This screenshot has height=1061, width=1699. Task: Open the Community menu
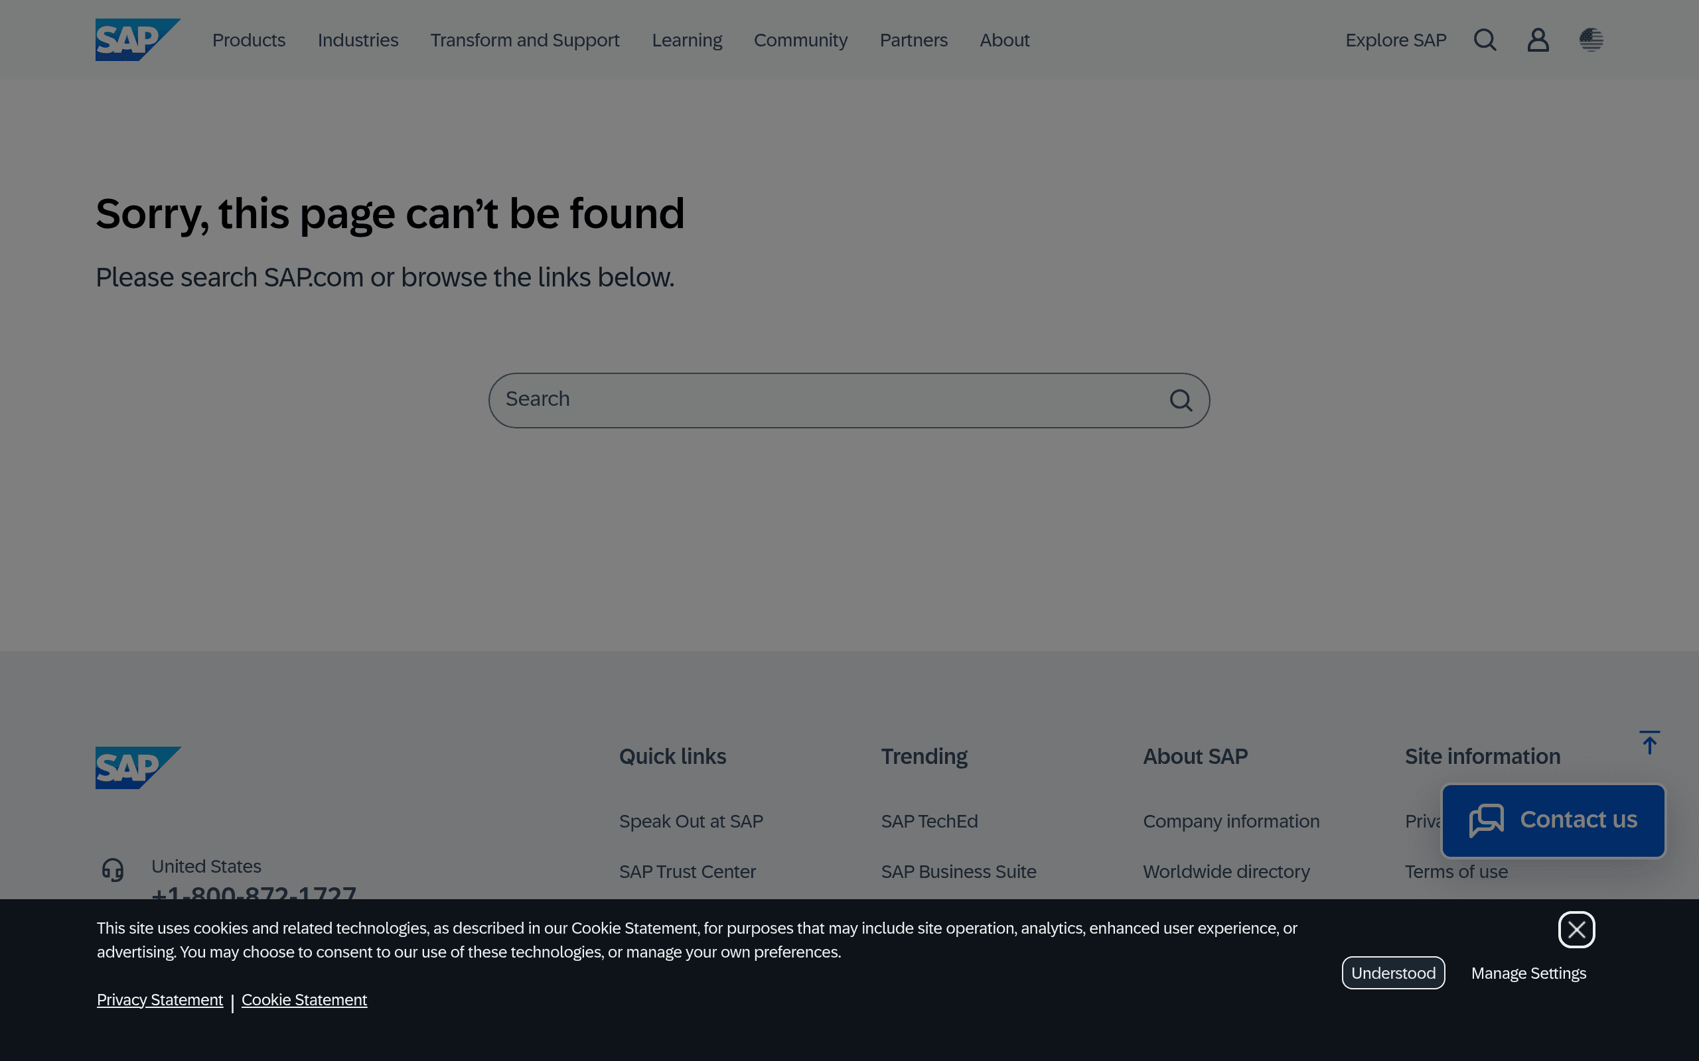(800, 40)
